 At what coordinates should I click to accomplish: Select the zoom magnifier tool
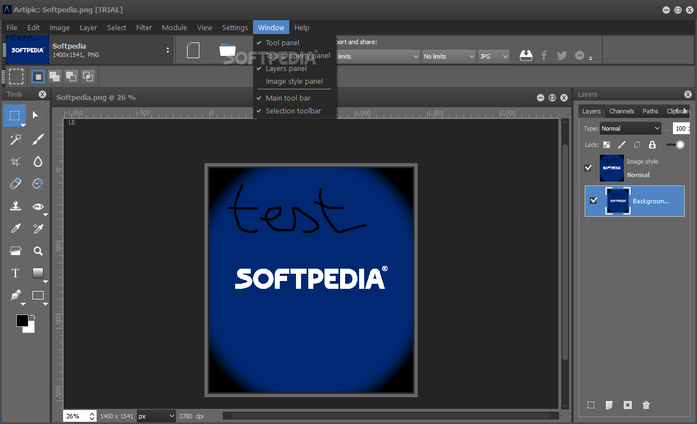(37, 251)
